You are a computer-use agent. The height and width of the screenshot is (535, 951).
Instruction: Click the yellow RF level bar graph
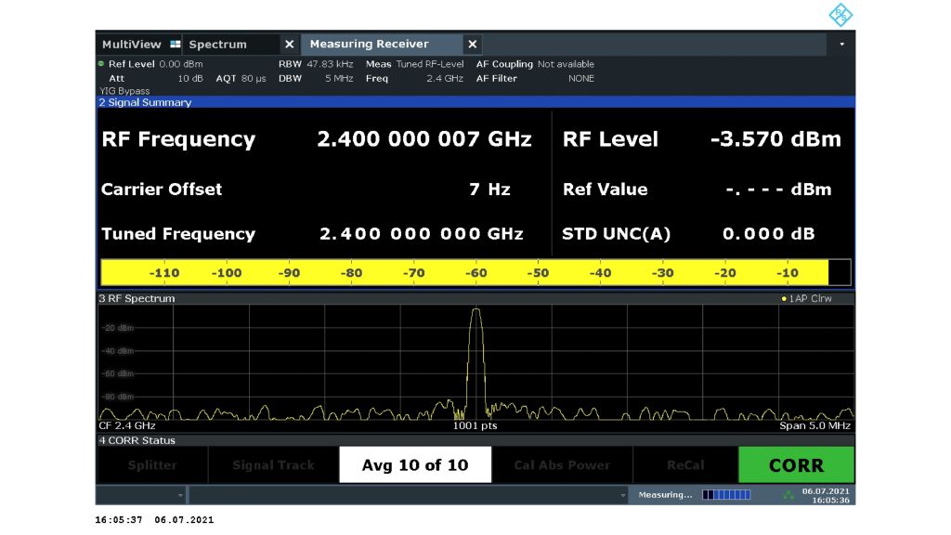click(464, 273)
